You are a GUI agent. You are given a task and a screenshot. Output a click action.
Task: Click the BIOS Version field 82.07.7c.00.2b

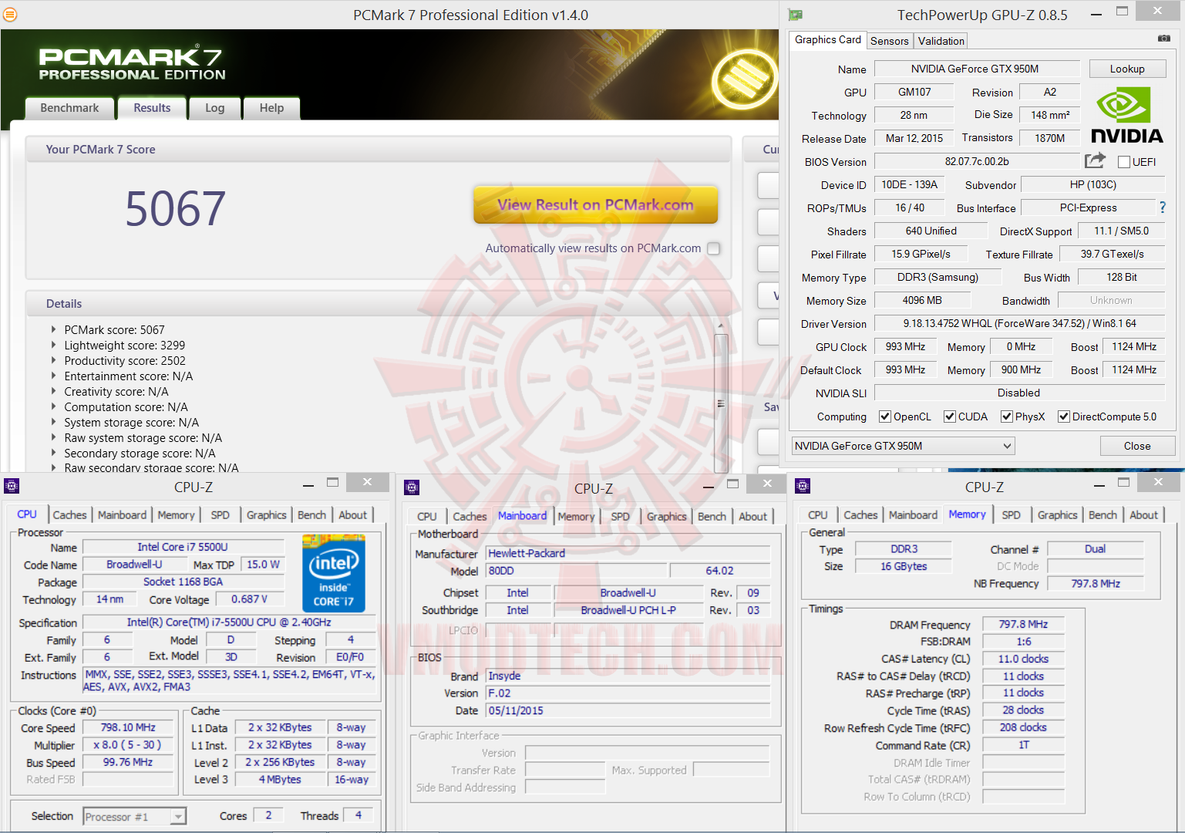point(977,161)
